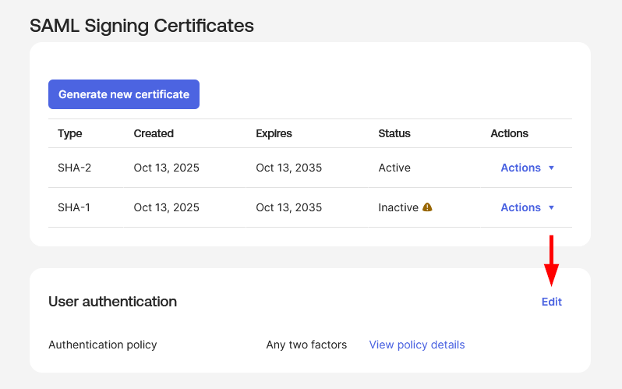The height and width of the screenshot is (389, 622).
Task: Click the Type column header
Action: [69, 133]
